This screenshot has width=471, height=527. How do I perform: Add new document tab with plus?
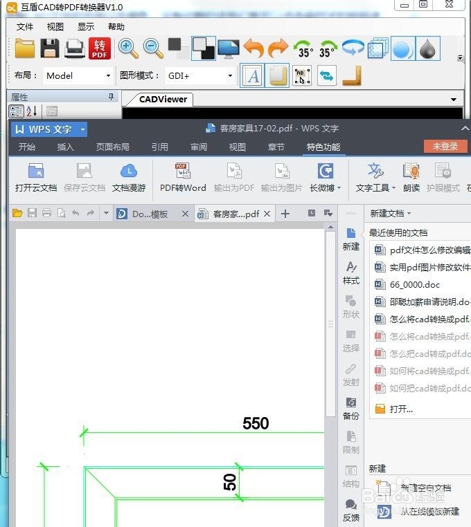coord(285,214)
